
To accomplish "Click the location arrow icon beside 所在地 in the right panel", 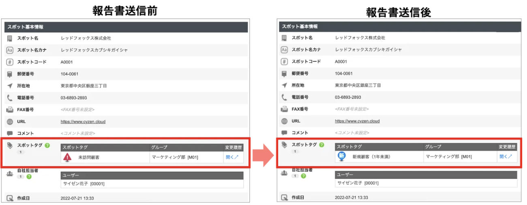I will [x=285, y=85].
